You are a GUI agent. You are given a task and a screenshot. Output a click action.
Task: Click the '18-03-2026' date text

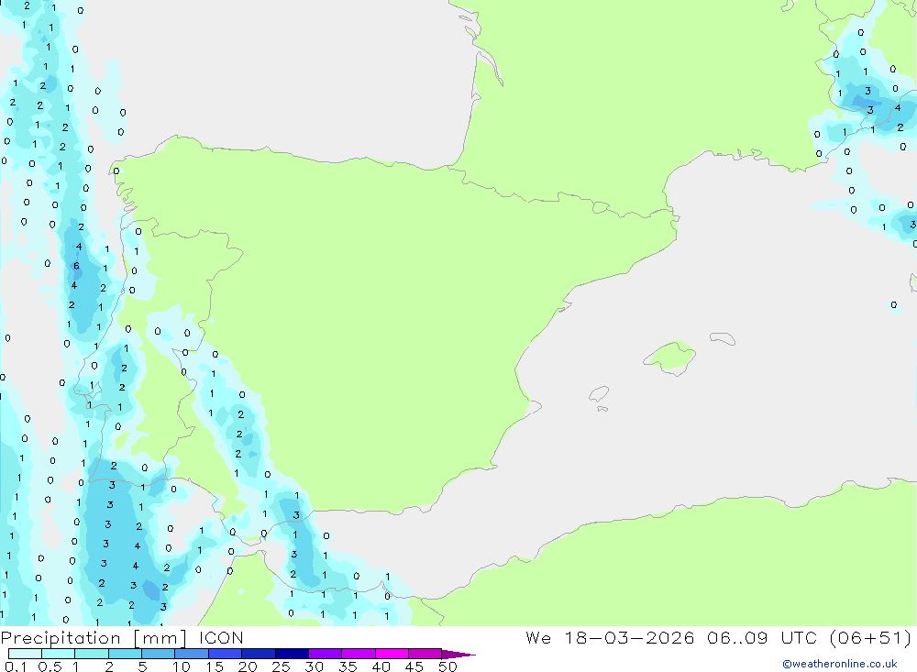[x=629, y=638]
